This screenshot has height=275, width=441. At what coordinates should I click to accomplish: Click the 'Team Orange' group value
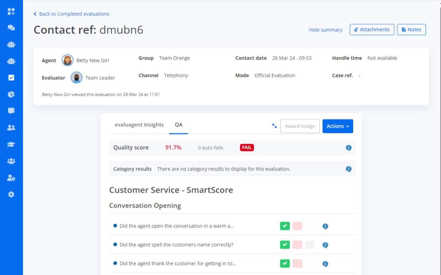point(174,58)
